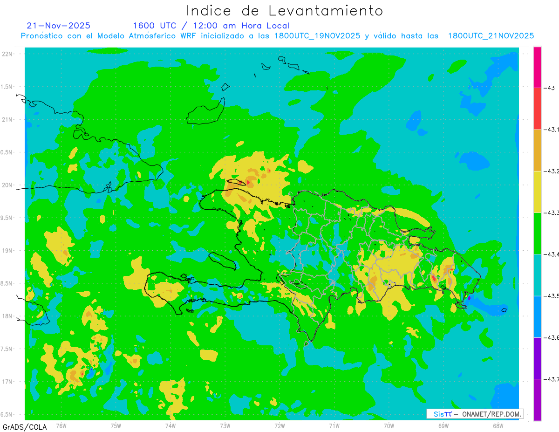The image size is (559, 432).
Task: Pick the cyan swatch between -43.4 and -43.5
Action: [537, 275]
